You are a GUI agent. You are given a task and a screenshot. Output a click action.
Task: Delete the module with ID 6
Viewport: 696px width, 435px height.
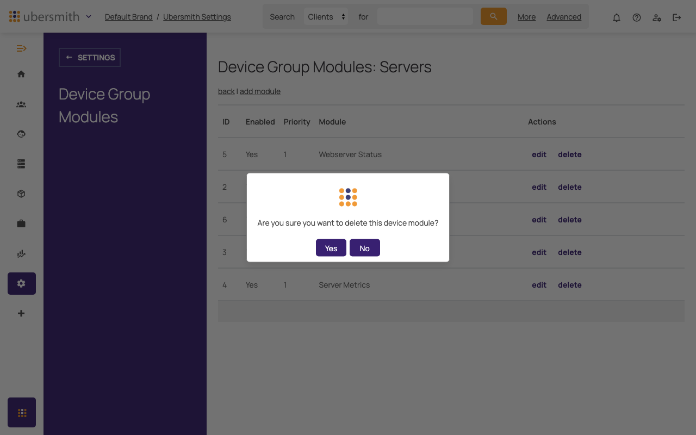coord(570,220)
